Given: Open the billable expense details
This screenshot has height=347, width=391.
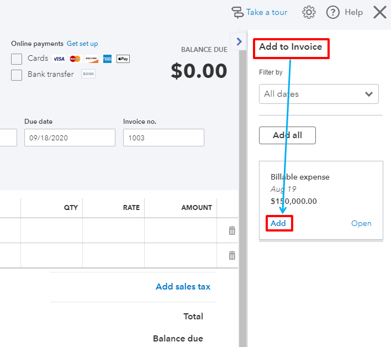Looking at the screenshot, I should coord(361,223).
